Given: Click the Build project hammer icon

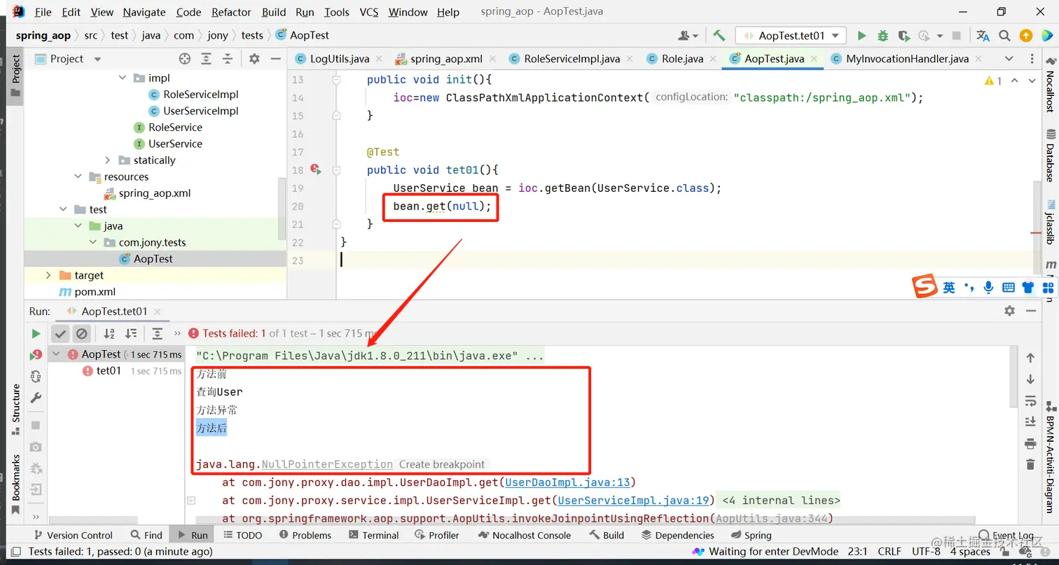Looking at the screenshot, I should [719, 36].
